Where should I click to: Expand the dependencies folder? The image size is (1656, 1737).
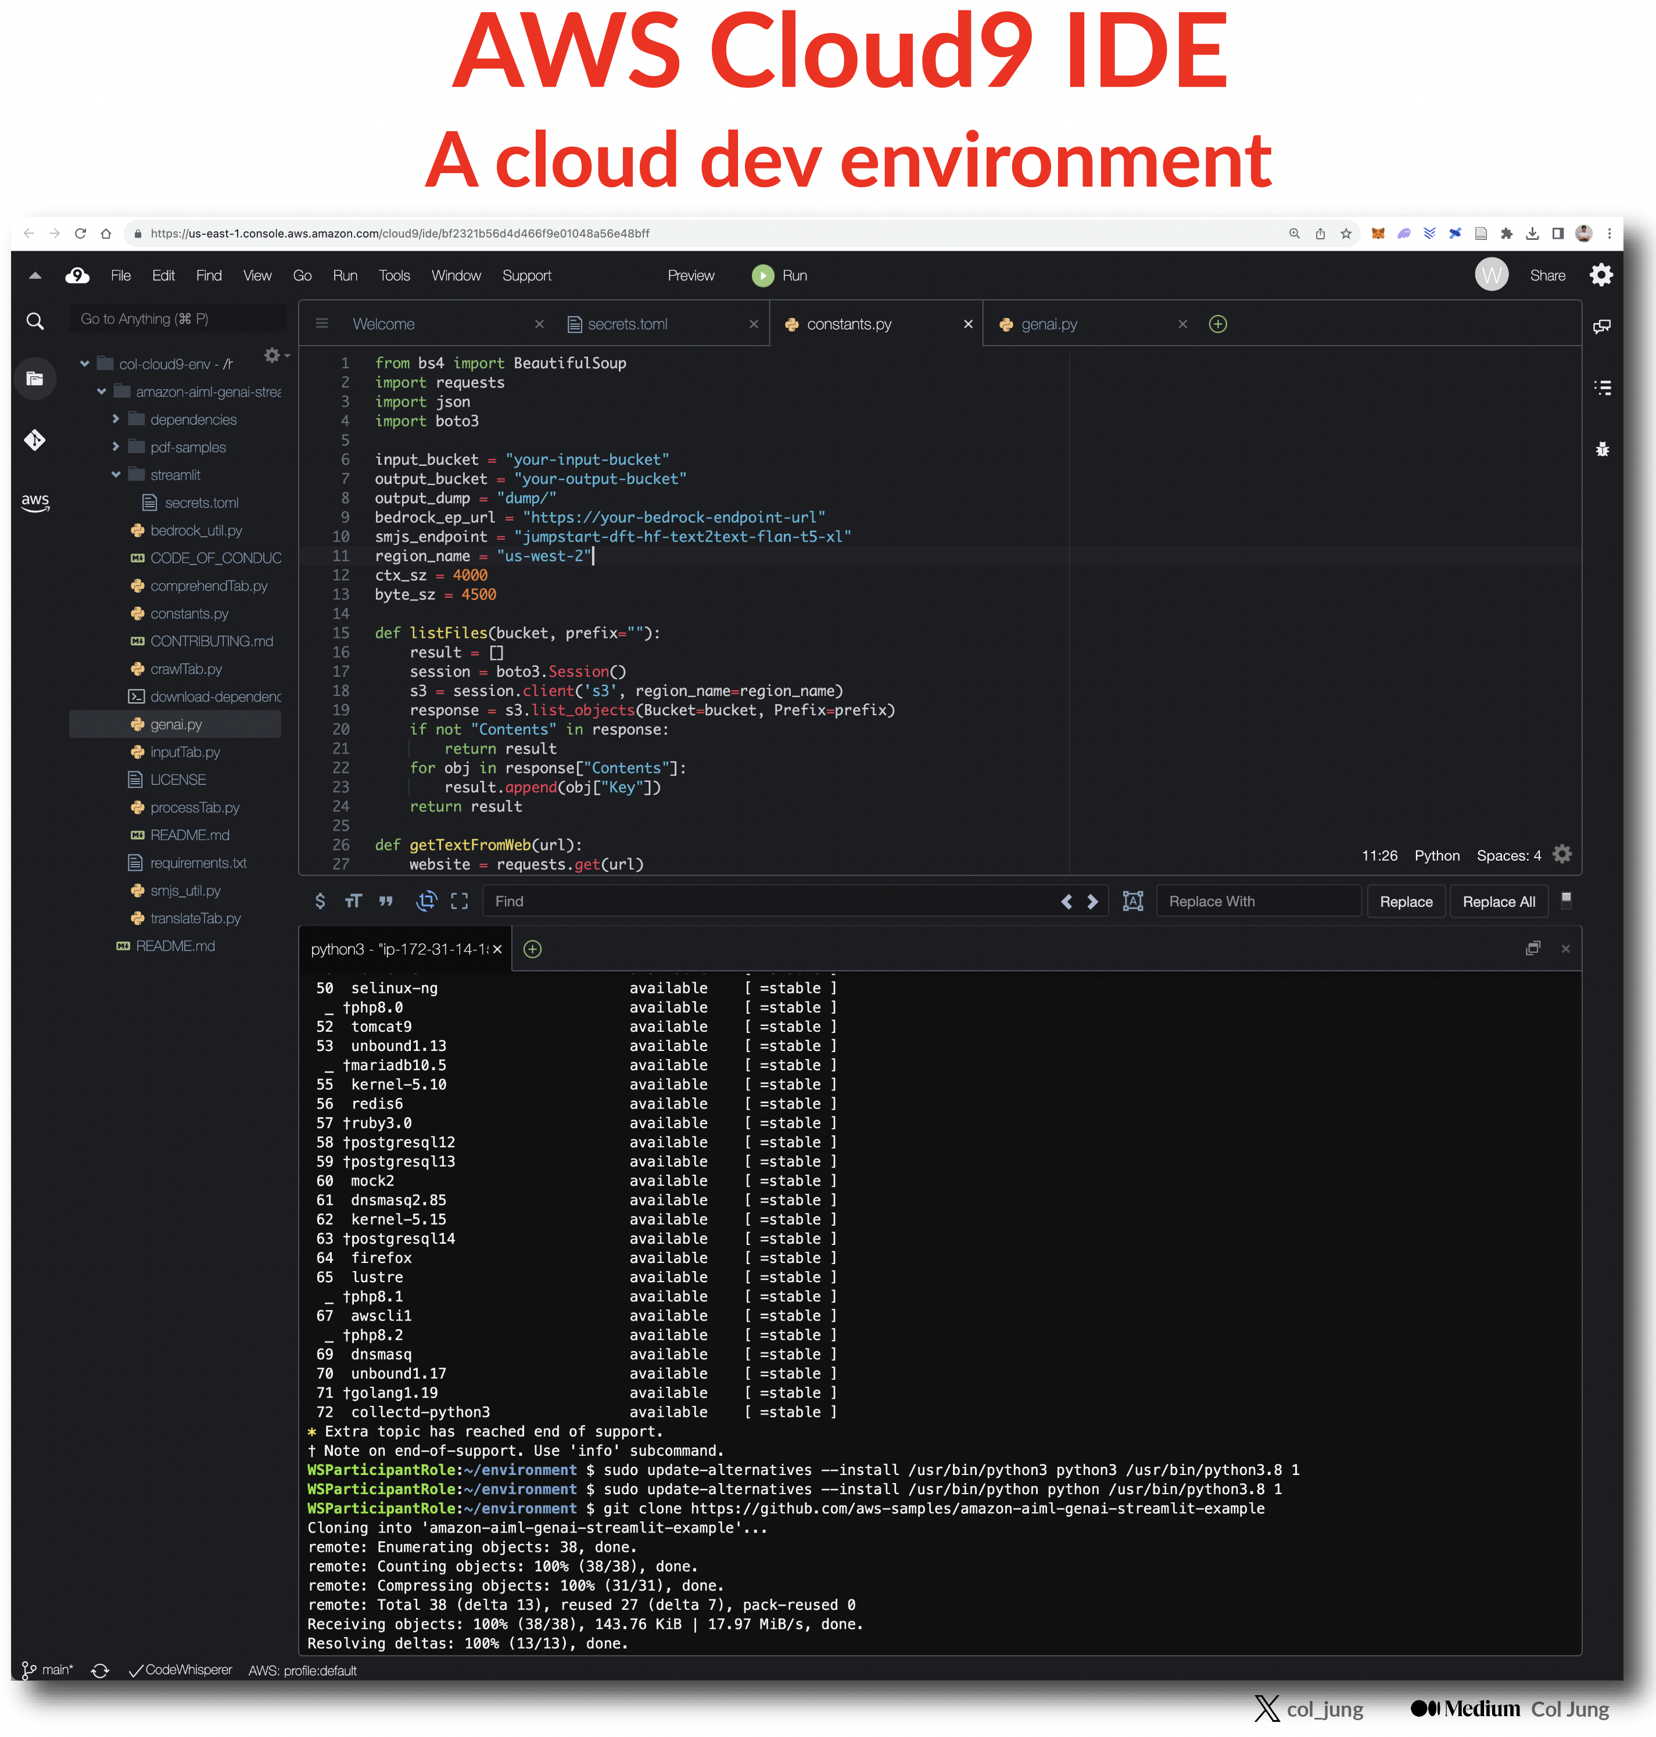click(116, 419)
